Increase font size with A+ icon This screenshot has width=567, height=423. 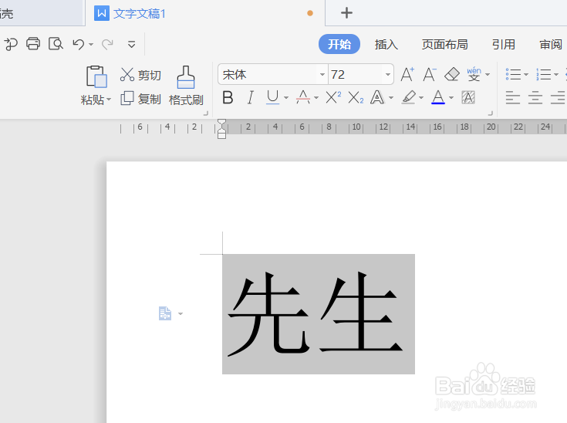407,75
